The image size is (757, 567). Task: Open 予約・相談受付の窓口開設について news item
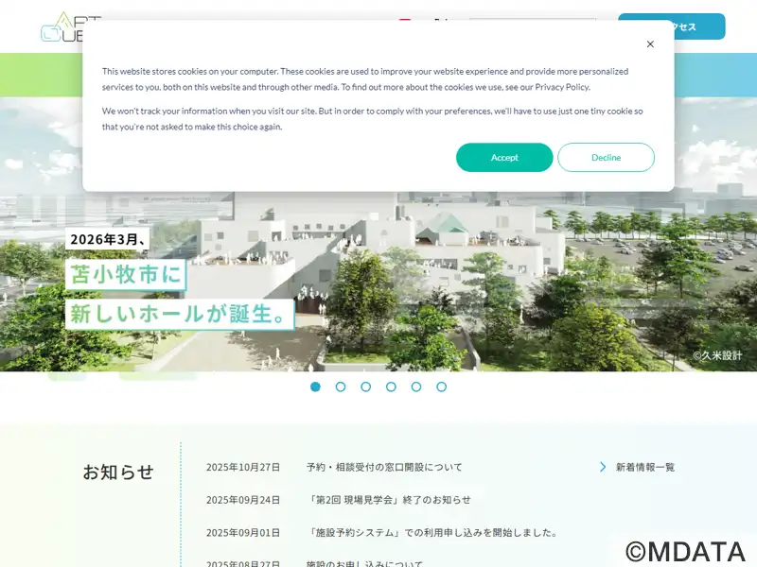[x=384, y=467]
